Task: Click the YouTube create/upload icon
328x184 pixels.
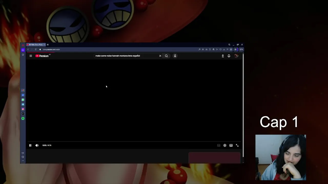Action: pyautogui.click(x=223, y=56)
